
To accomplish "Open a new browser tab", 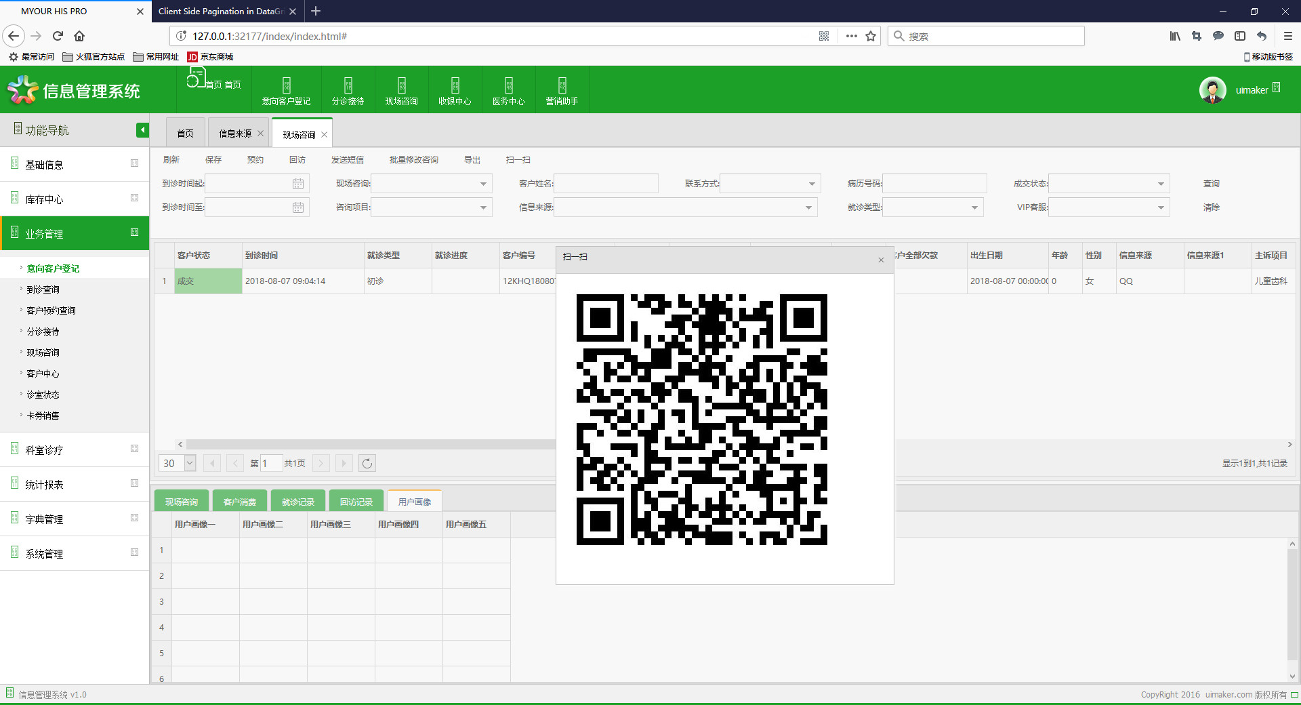I will point(316,11).
